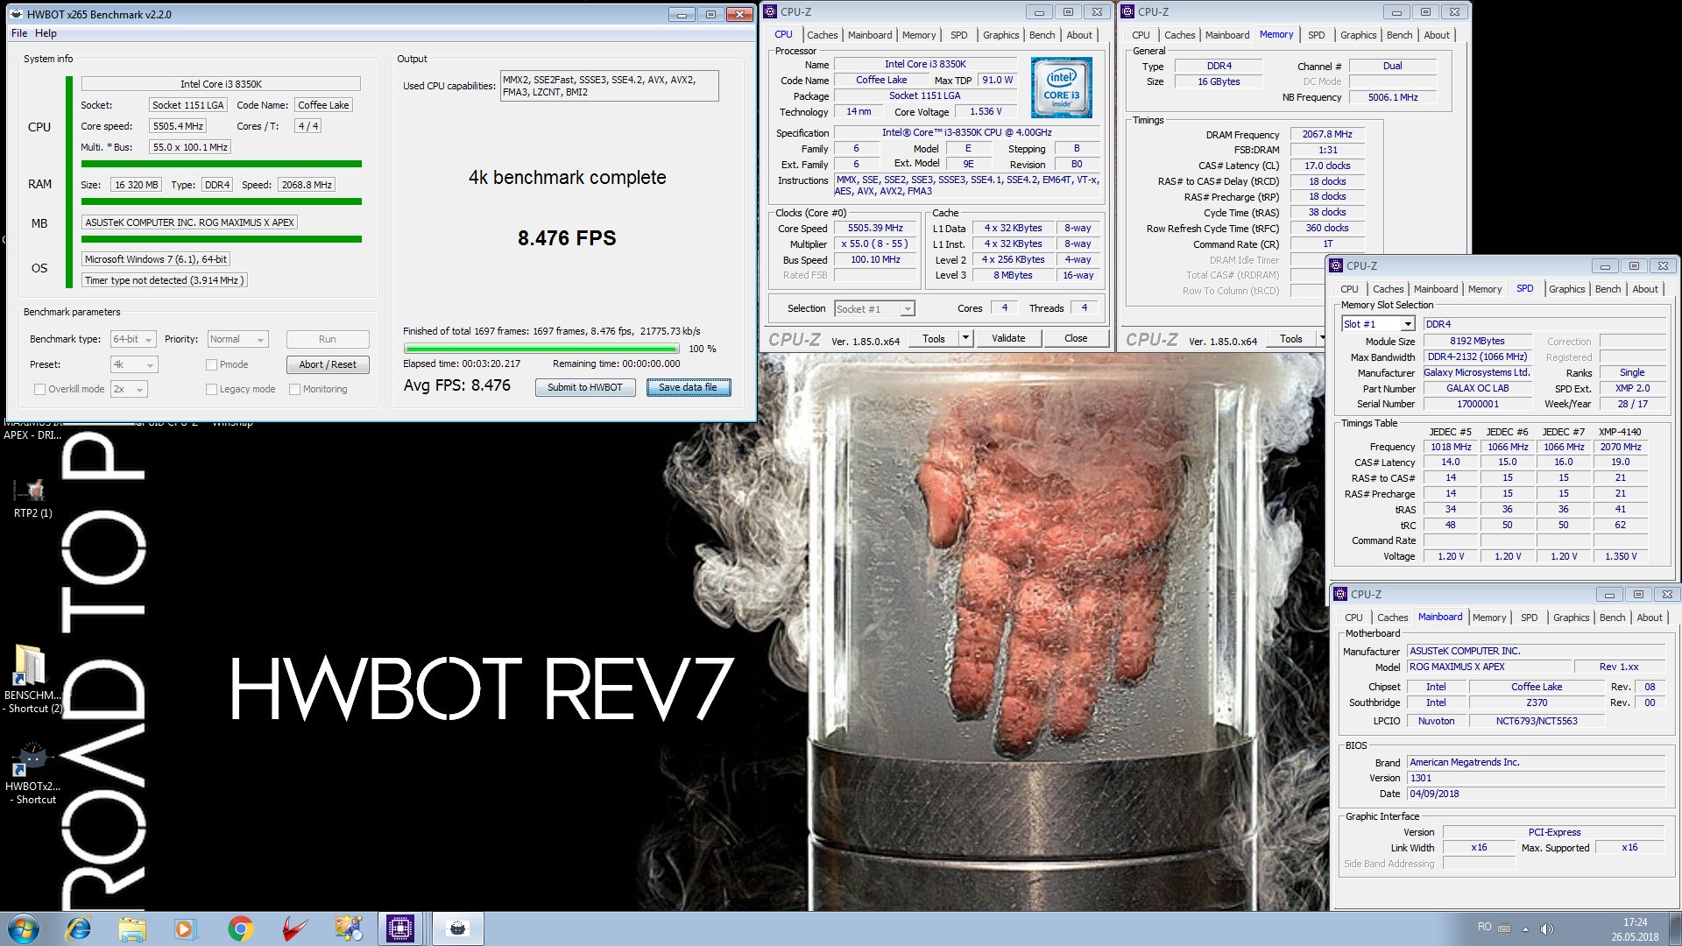Click the '8.476 FPS' result text
Viewport: 1682px width, 946px height.
coord(567,238)
